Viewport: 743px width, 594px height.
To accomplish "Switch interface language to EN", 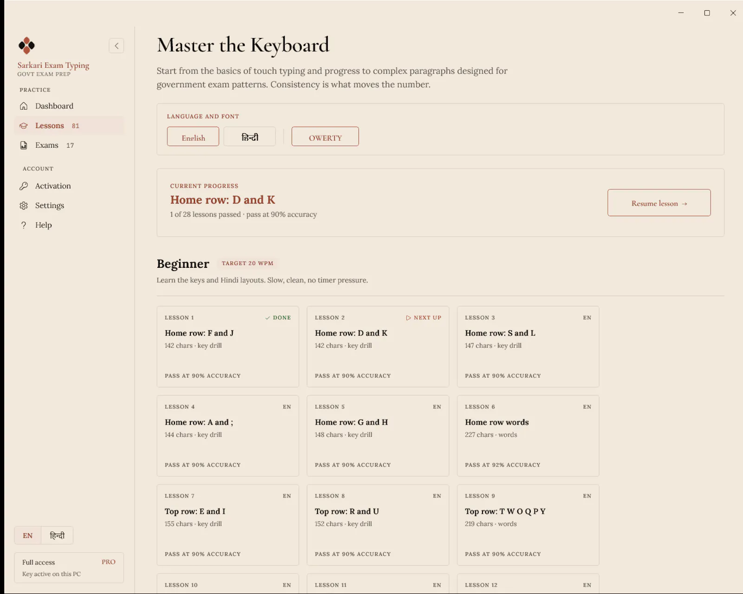I will click(x=28, y=536).
